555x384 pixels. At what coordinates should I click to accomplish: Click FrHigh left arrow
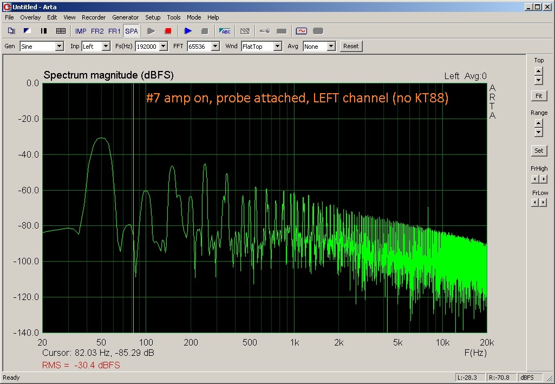535,179
